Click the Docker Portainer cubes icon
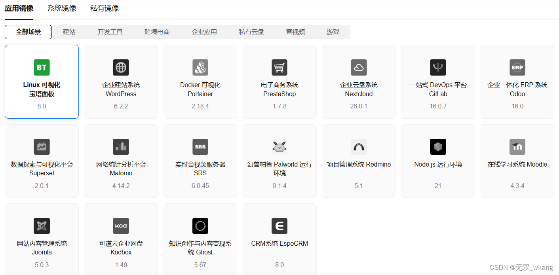 pyautogui.click(x=200, y=68)
